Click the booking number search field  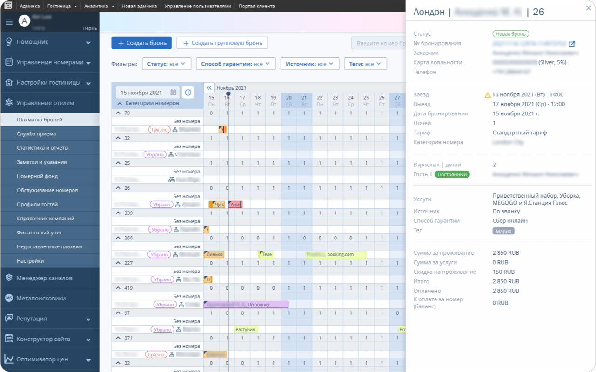click(378, 43)
